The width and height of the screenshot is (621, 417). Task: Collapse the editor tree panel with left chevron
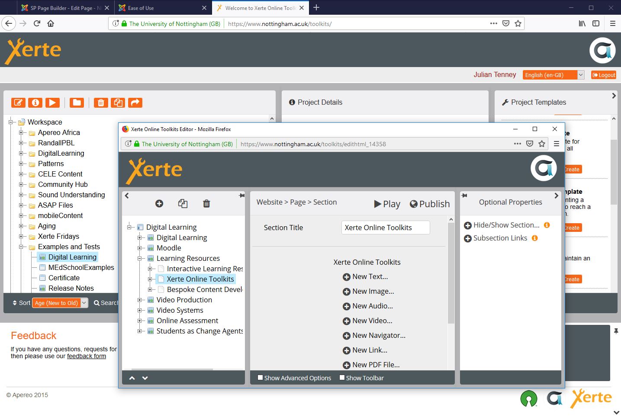[x=127, y=196]
